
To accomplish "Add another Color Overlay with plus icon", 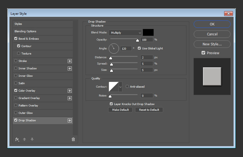I will [70, 91].
